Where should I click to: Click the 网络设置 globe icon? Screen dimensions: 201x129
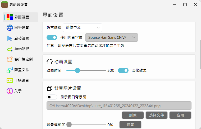[x=10, y=28]
